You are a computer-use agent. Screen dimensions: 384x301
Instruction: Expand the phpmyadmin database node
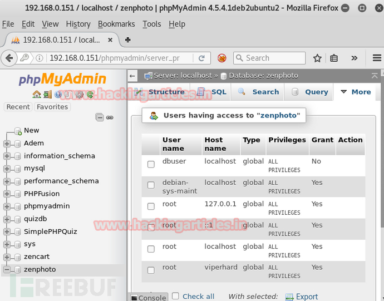(x=7, y=206)
